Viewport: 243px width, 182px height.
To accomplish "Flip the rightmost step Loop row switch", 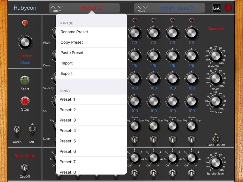I will [x=191, y=139].
